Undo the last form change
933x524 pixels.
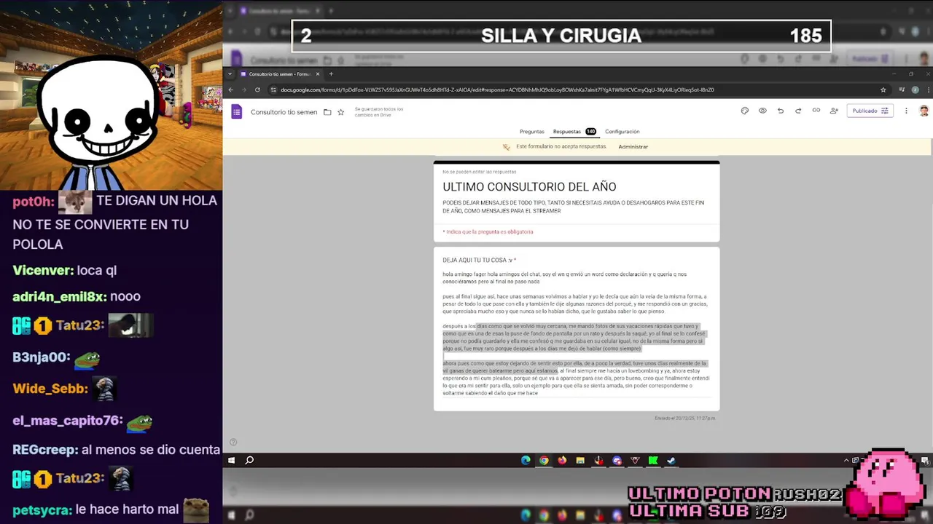(780, 111)
